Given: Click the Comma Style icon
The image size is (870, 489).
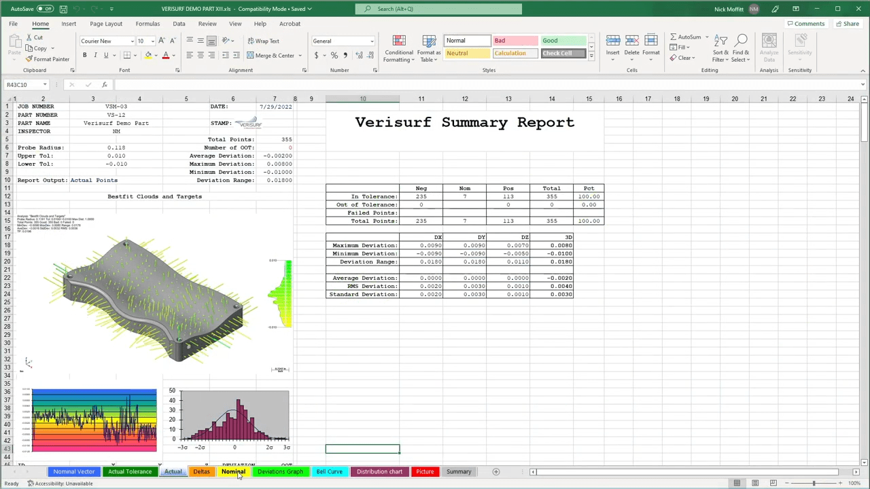Looking at the screenshot, I should [x=345, y=55].
